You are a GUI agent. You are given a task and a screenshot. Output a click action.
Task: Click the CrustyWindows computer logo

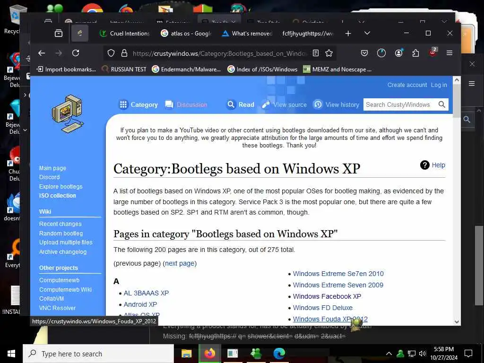68,114
